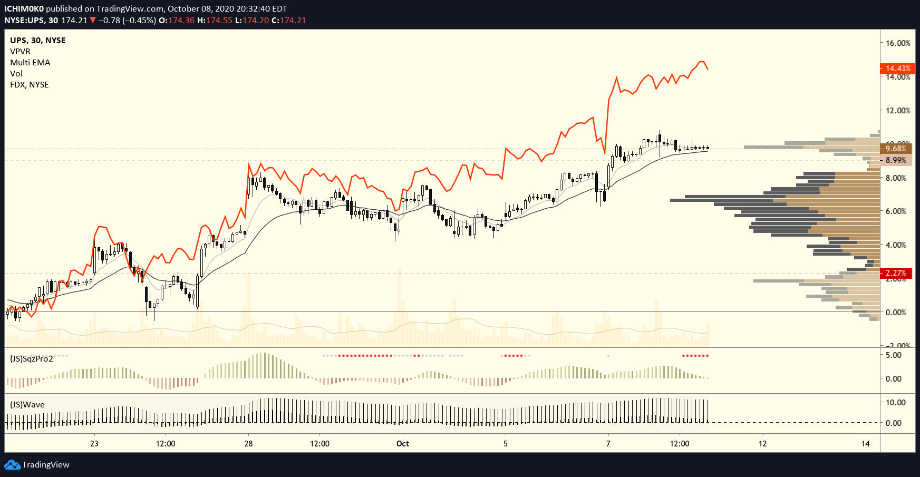920x477 pixels.
Task: Click the 8.00% price scale label
Action: click(x=896, y=178)
